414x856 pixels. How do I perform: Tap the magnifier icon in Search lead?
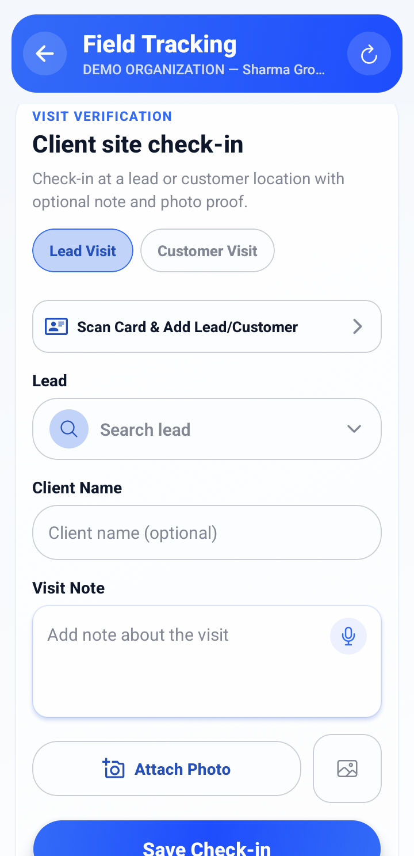point(69,429)
